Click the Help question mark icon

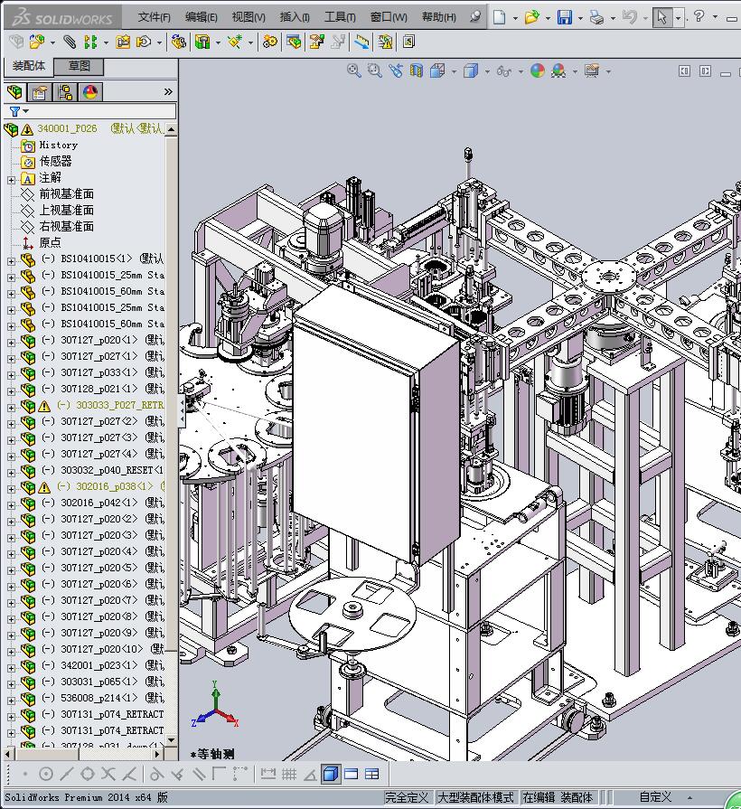[699, 16]
